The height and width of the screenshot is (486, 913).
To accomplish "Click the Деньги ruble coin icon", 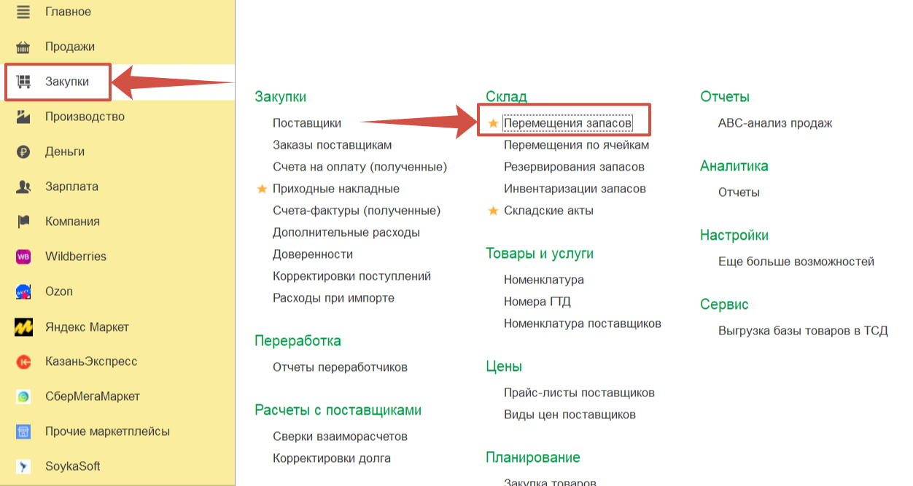I will point(23,152).
